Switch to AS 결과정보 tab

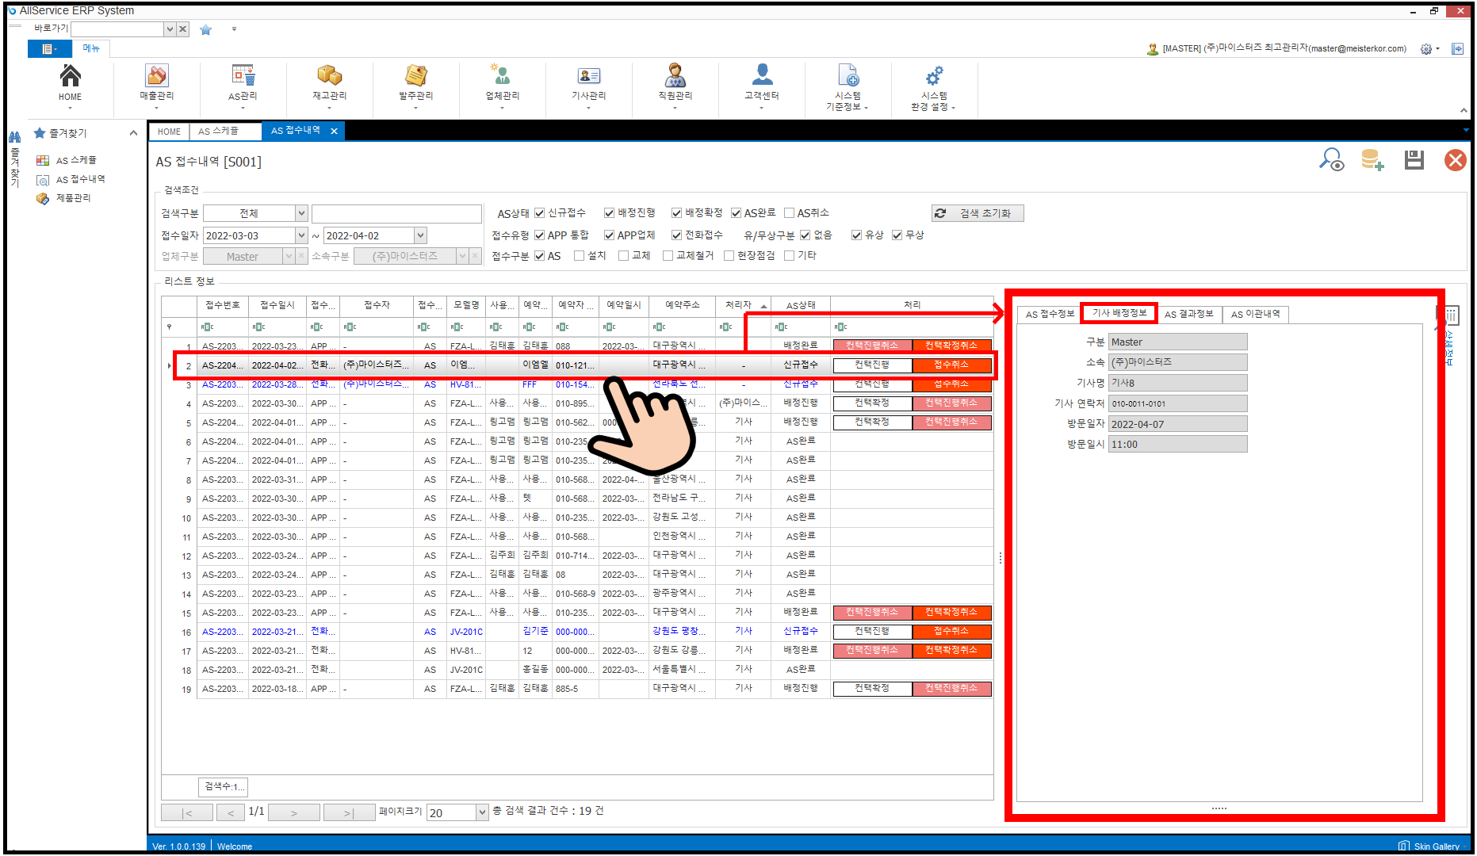[x=1188, y=314]
